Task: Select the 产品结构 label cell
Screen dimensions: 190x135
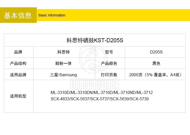Action: (18, 63)
